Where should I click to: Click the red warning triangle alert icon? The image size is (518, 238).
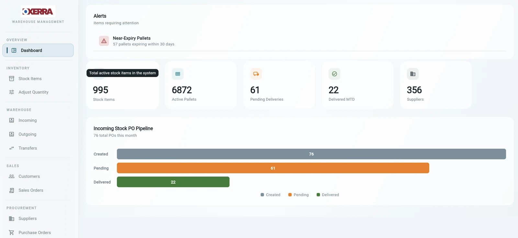pyautogui.click(x=104, y=41)
